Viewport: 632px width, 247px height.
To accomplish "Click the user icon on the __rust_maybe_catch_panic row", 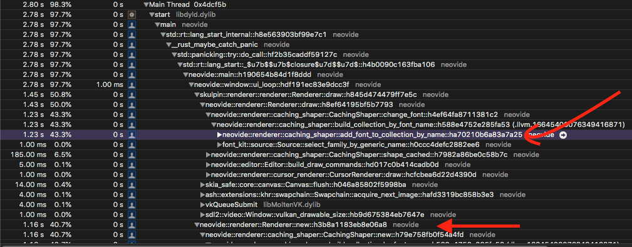I will (x=132, y=44).
